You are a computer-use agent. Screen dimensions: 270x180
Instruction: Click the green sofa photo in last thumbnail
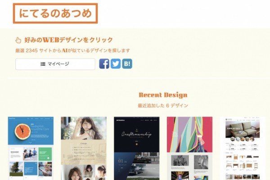[x=243, y=130]
